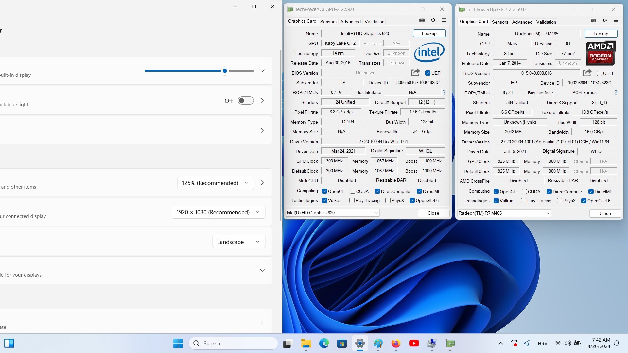This screenshot has width=628, height=353.
Task: Switch to Advanced tab in Intel window
Action: click(x=350, y=22)
